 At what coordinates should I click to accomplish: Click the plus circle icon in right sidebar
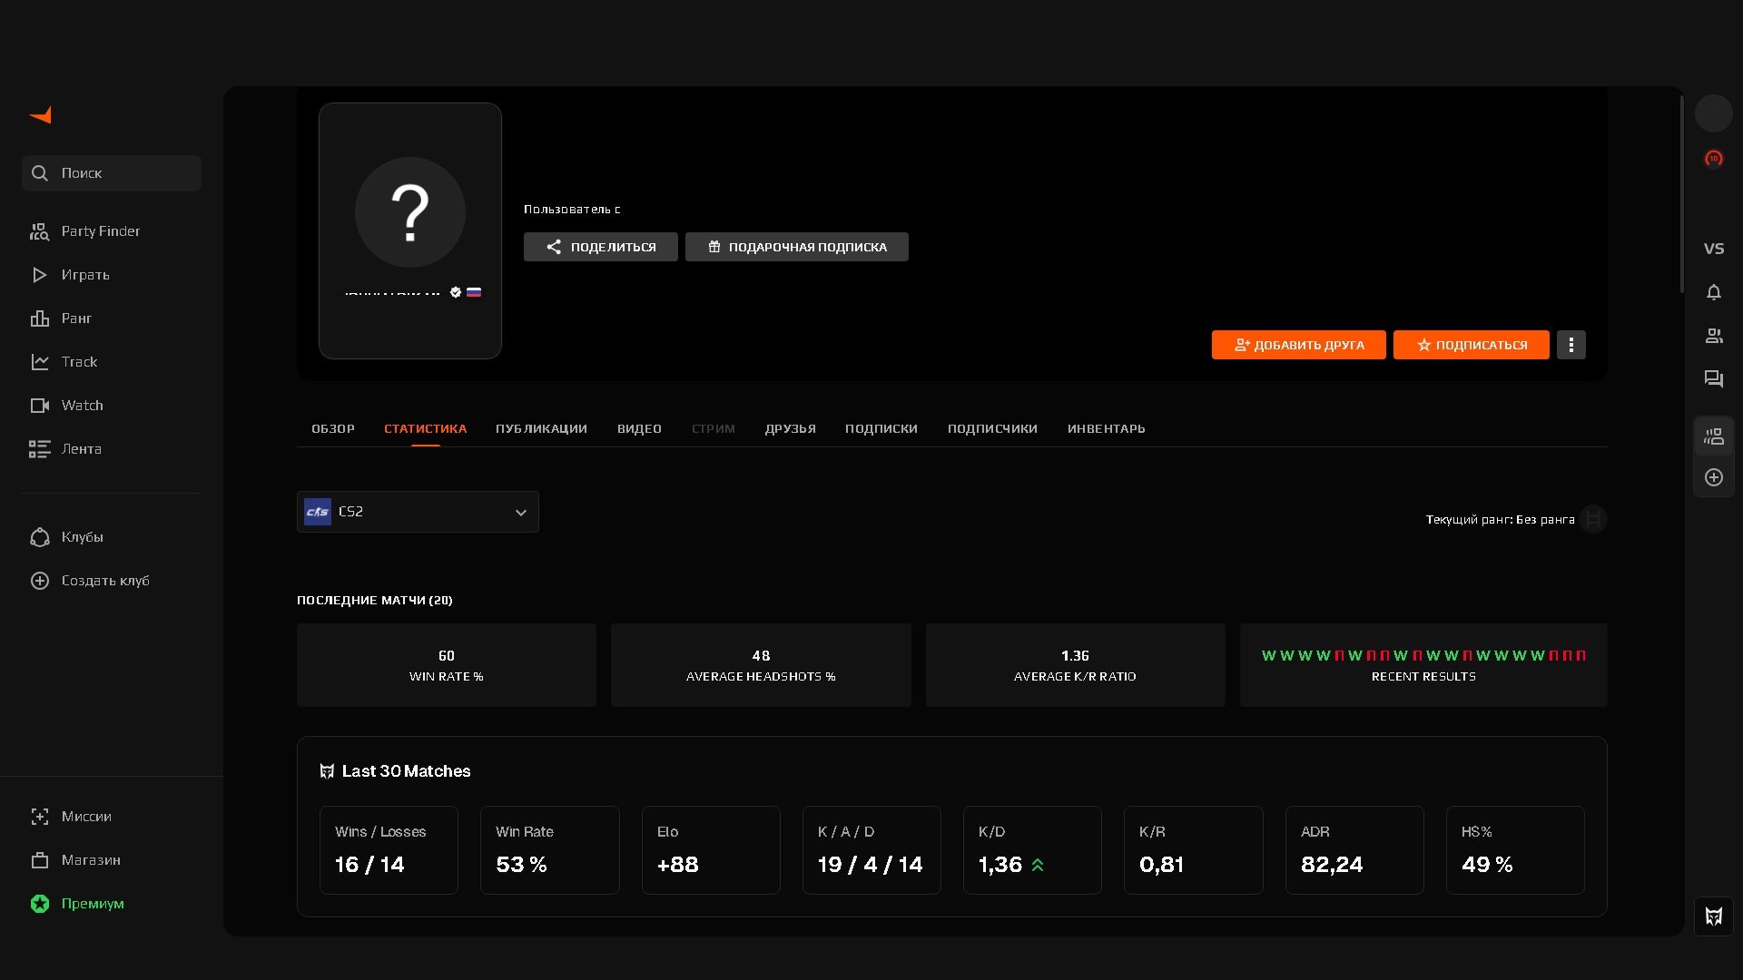tap(1713, 477)
